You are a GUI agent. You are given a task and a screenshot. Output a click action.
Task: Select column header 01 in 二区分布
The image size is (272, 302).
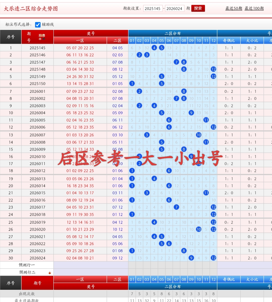coord(132,40)
